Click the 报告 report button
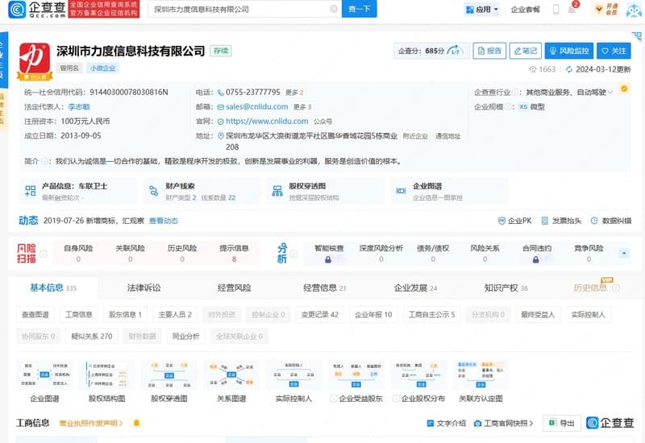645x443 pixels. point(489,51)
